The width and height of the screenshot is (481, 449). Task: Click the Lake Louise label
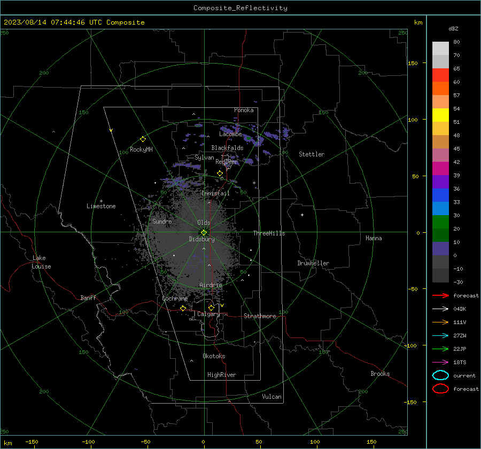[41, 262]
